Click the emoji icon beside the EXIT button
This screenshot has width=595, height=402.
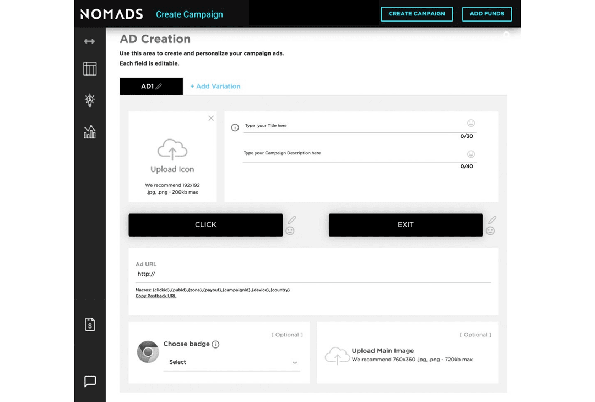pos(491,231)
